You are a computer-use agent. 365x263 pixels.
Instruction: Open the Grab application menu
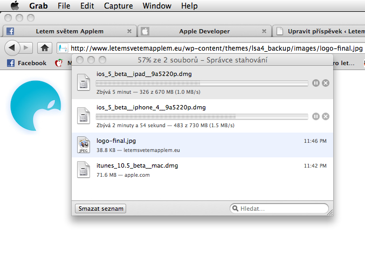[x=38, y=5]
